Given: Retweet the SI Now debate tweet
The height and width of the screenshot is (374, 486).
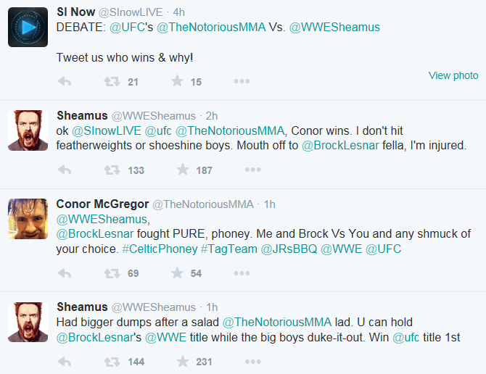Looking at the screenshot, I should pos(111,82).
